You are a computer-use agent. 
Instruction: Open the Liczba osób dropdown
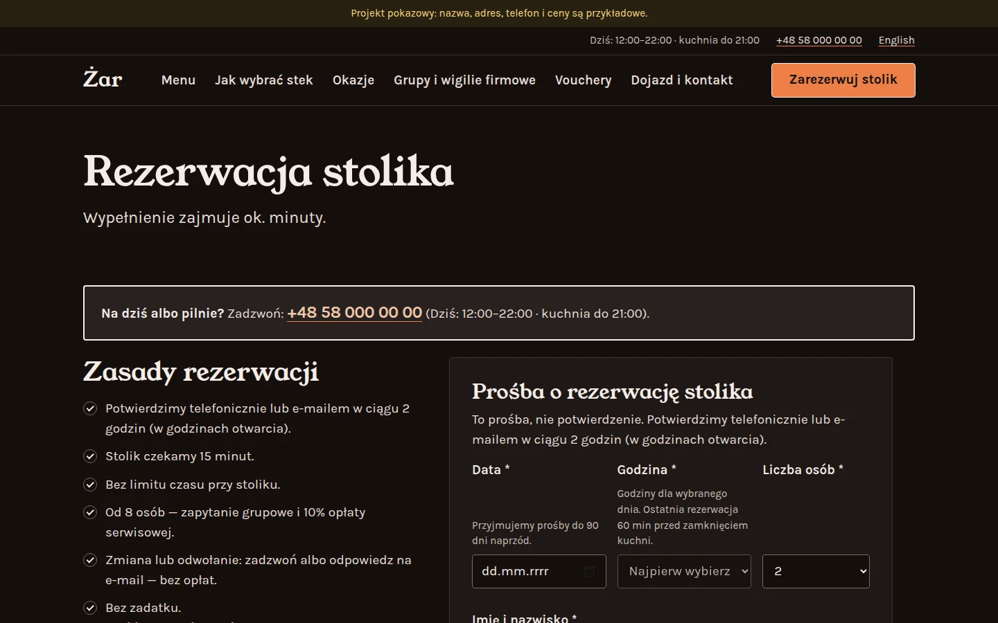(x=816, y=571)
